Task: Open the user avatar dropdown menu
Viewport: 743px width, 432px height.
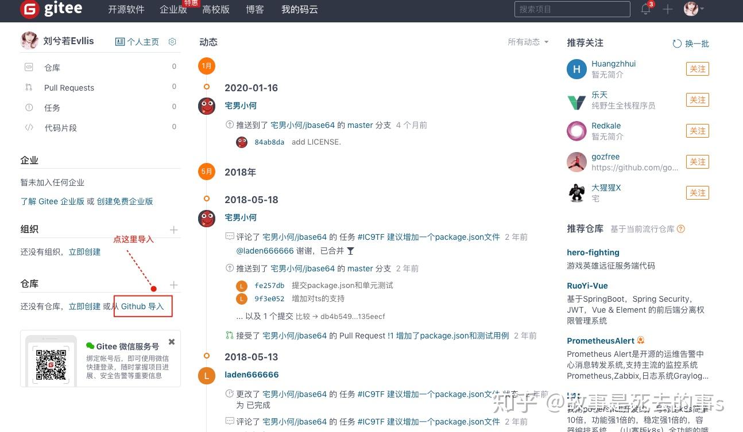Action: click(694, 9)
